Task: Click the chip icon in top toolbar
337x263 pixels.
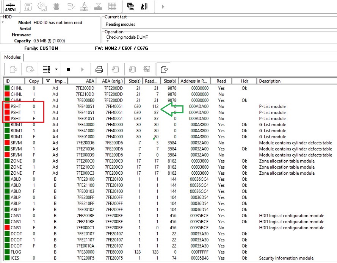Action: tap(56, 6)
